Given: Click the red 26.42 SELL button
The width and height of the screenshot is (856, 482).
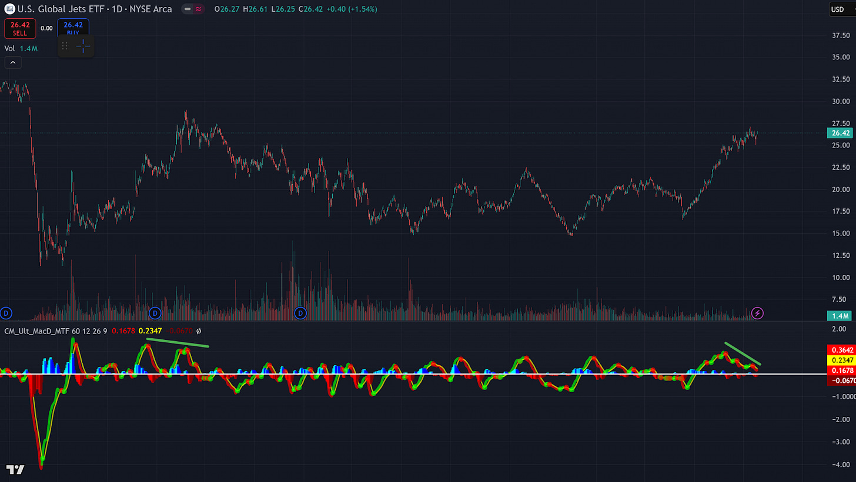Looking at the screenshot, I should [21, 28].
